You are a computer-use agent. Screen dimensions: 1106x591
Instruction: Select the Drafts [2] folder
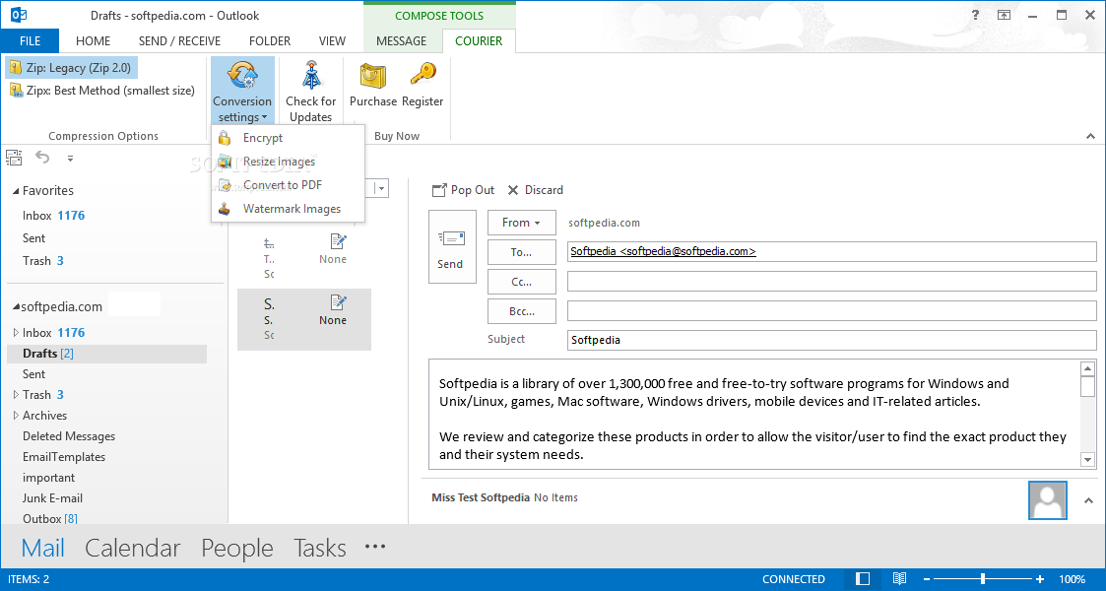(x=106, y=354)
